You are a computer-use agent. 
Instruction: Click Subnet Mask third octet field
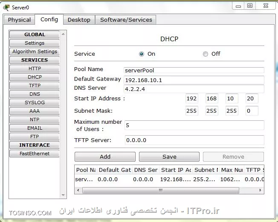tap(232, 111)
